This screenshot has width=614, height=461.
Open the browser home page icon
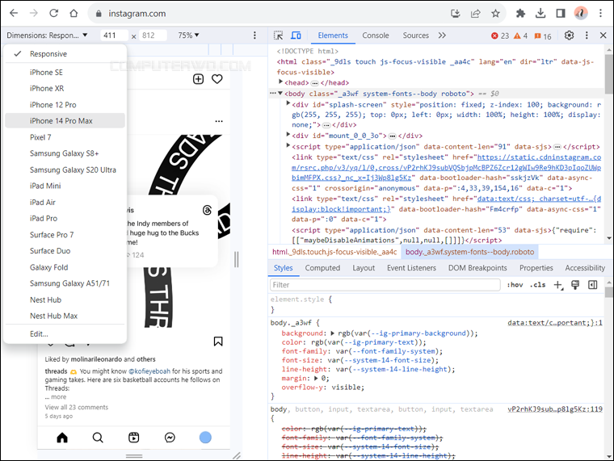click(x=74, y=13)
